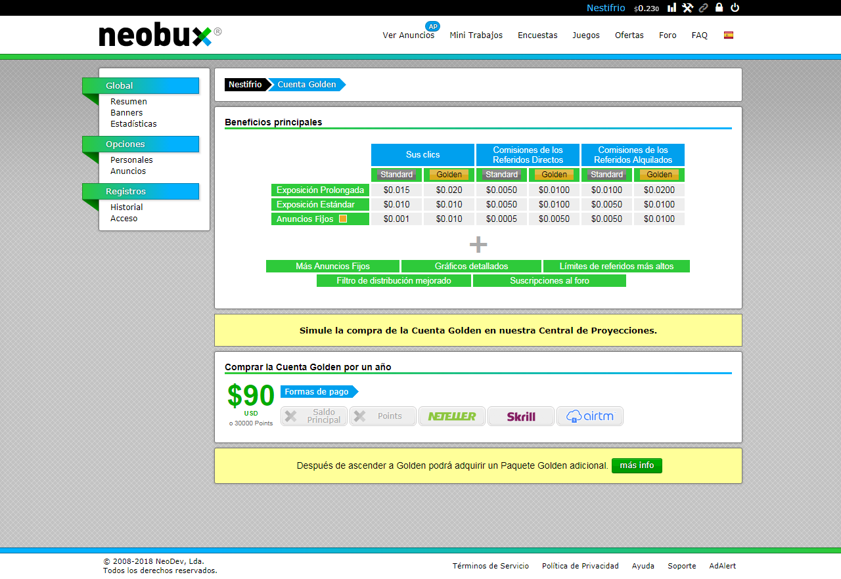Click the Sus clics column header
841x579 pixels.
point(422,155)
